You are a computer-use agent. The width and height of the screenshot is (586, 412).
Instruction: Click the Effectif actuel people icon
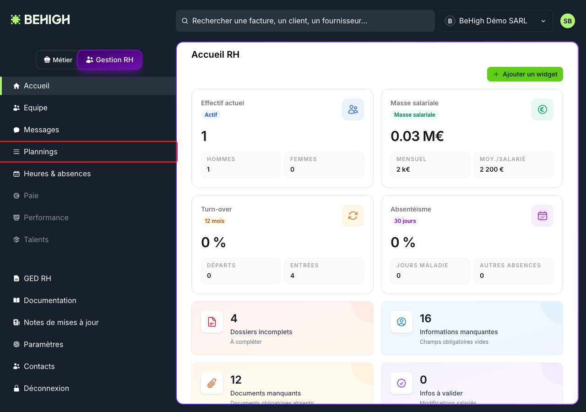(353, 109)
